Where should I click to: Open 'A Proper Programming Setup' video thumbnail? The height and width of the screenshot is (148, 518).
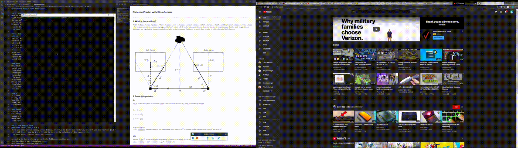343,54
